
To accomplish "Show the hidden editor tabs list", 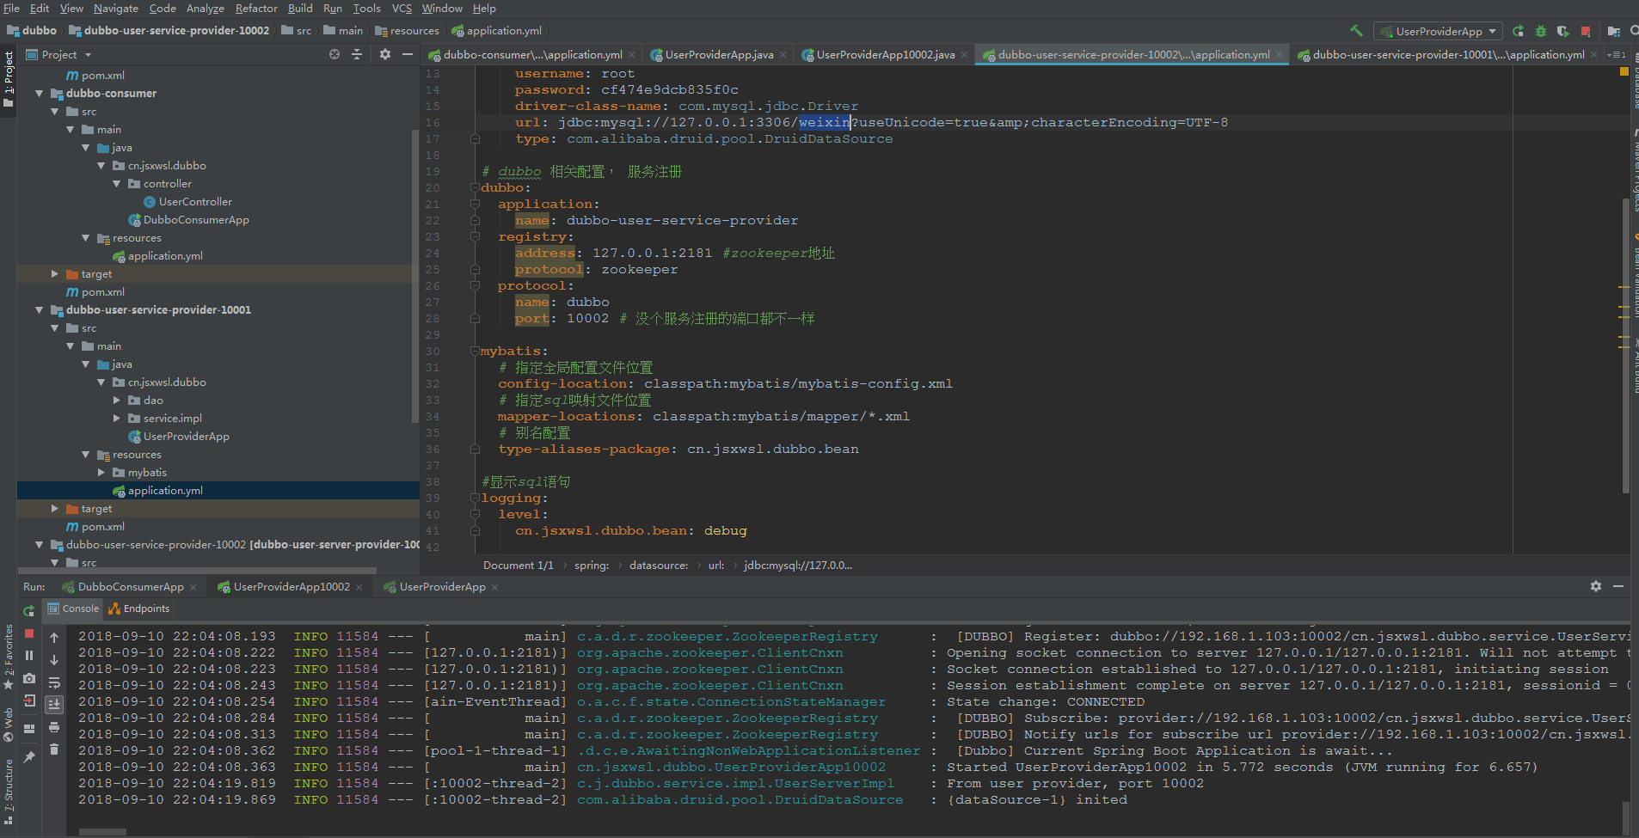I will (1617, 55).
